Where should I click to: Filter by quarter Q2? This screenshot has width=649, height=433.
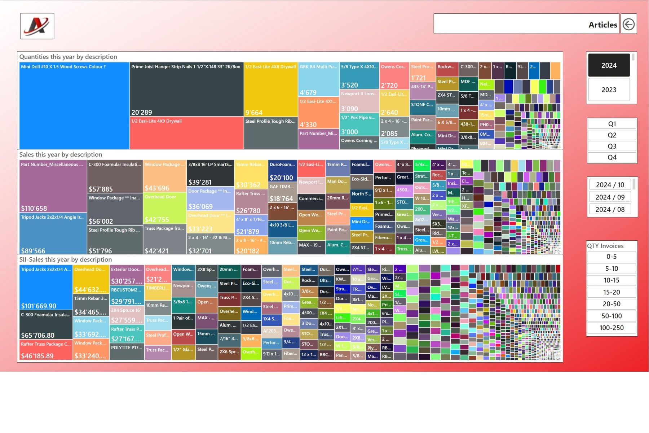612,135
